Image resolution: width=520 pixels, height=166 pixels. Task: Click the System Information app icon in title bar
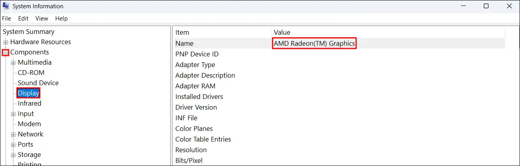click(x=6, y=6)
